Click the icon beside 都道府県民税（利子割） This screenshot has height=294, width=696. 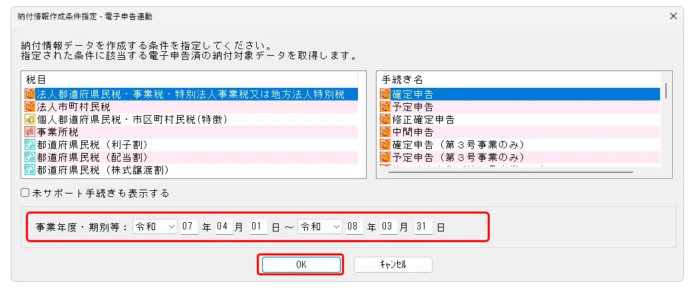(29, 145)
